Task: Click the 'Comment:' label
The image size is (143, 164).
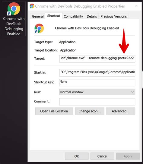Action: (x=42, y=101)
